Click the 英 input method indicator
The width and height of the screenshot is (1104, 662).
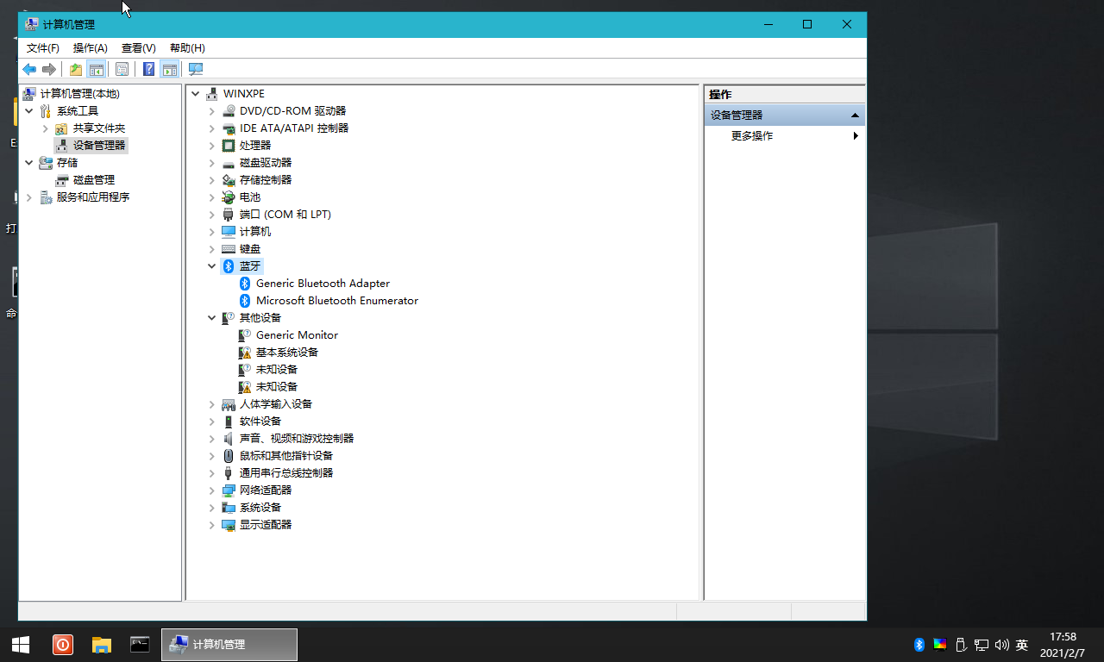pos(1022,645)
